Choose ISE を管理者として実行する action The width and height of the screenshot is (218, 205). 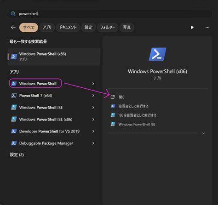point(138,115)
